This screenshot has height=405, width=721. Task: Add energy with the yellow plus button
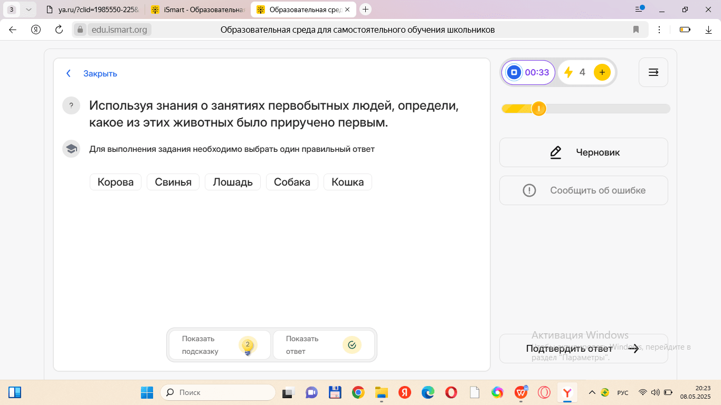[602, 72]
